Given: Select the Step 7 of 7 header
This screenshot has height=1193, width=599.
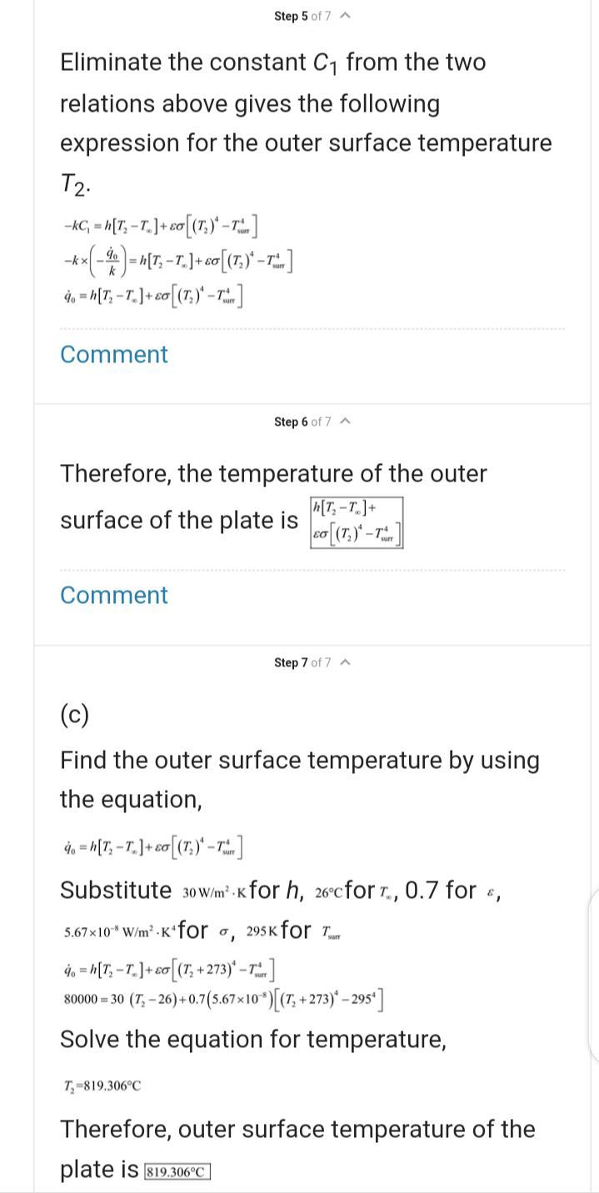Looking at the screenshot, I should point(302,662).
